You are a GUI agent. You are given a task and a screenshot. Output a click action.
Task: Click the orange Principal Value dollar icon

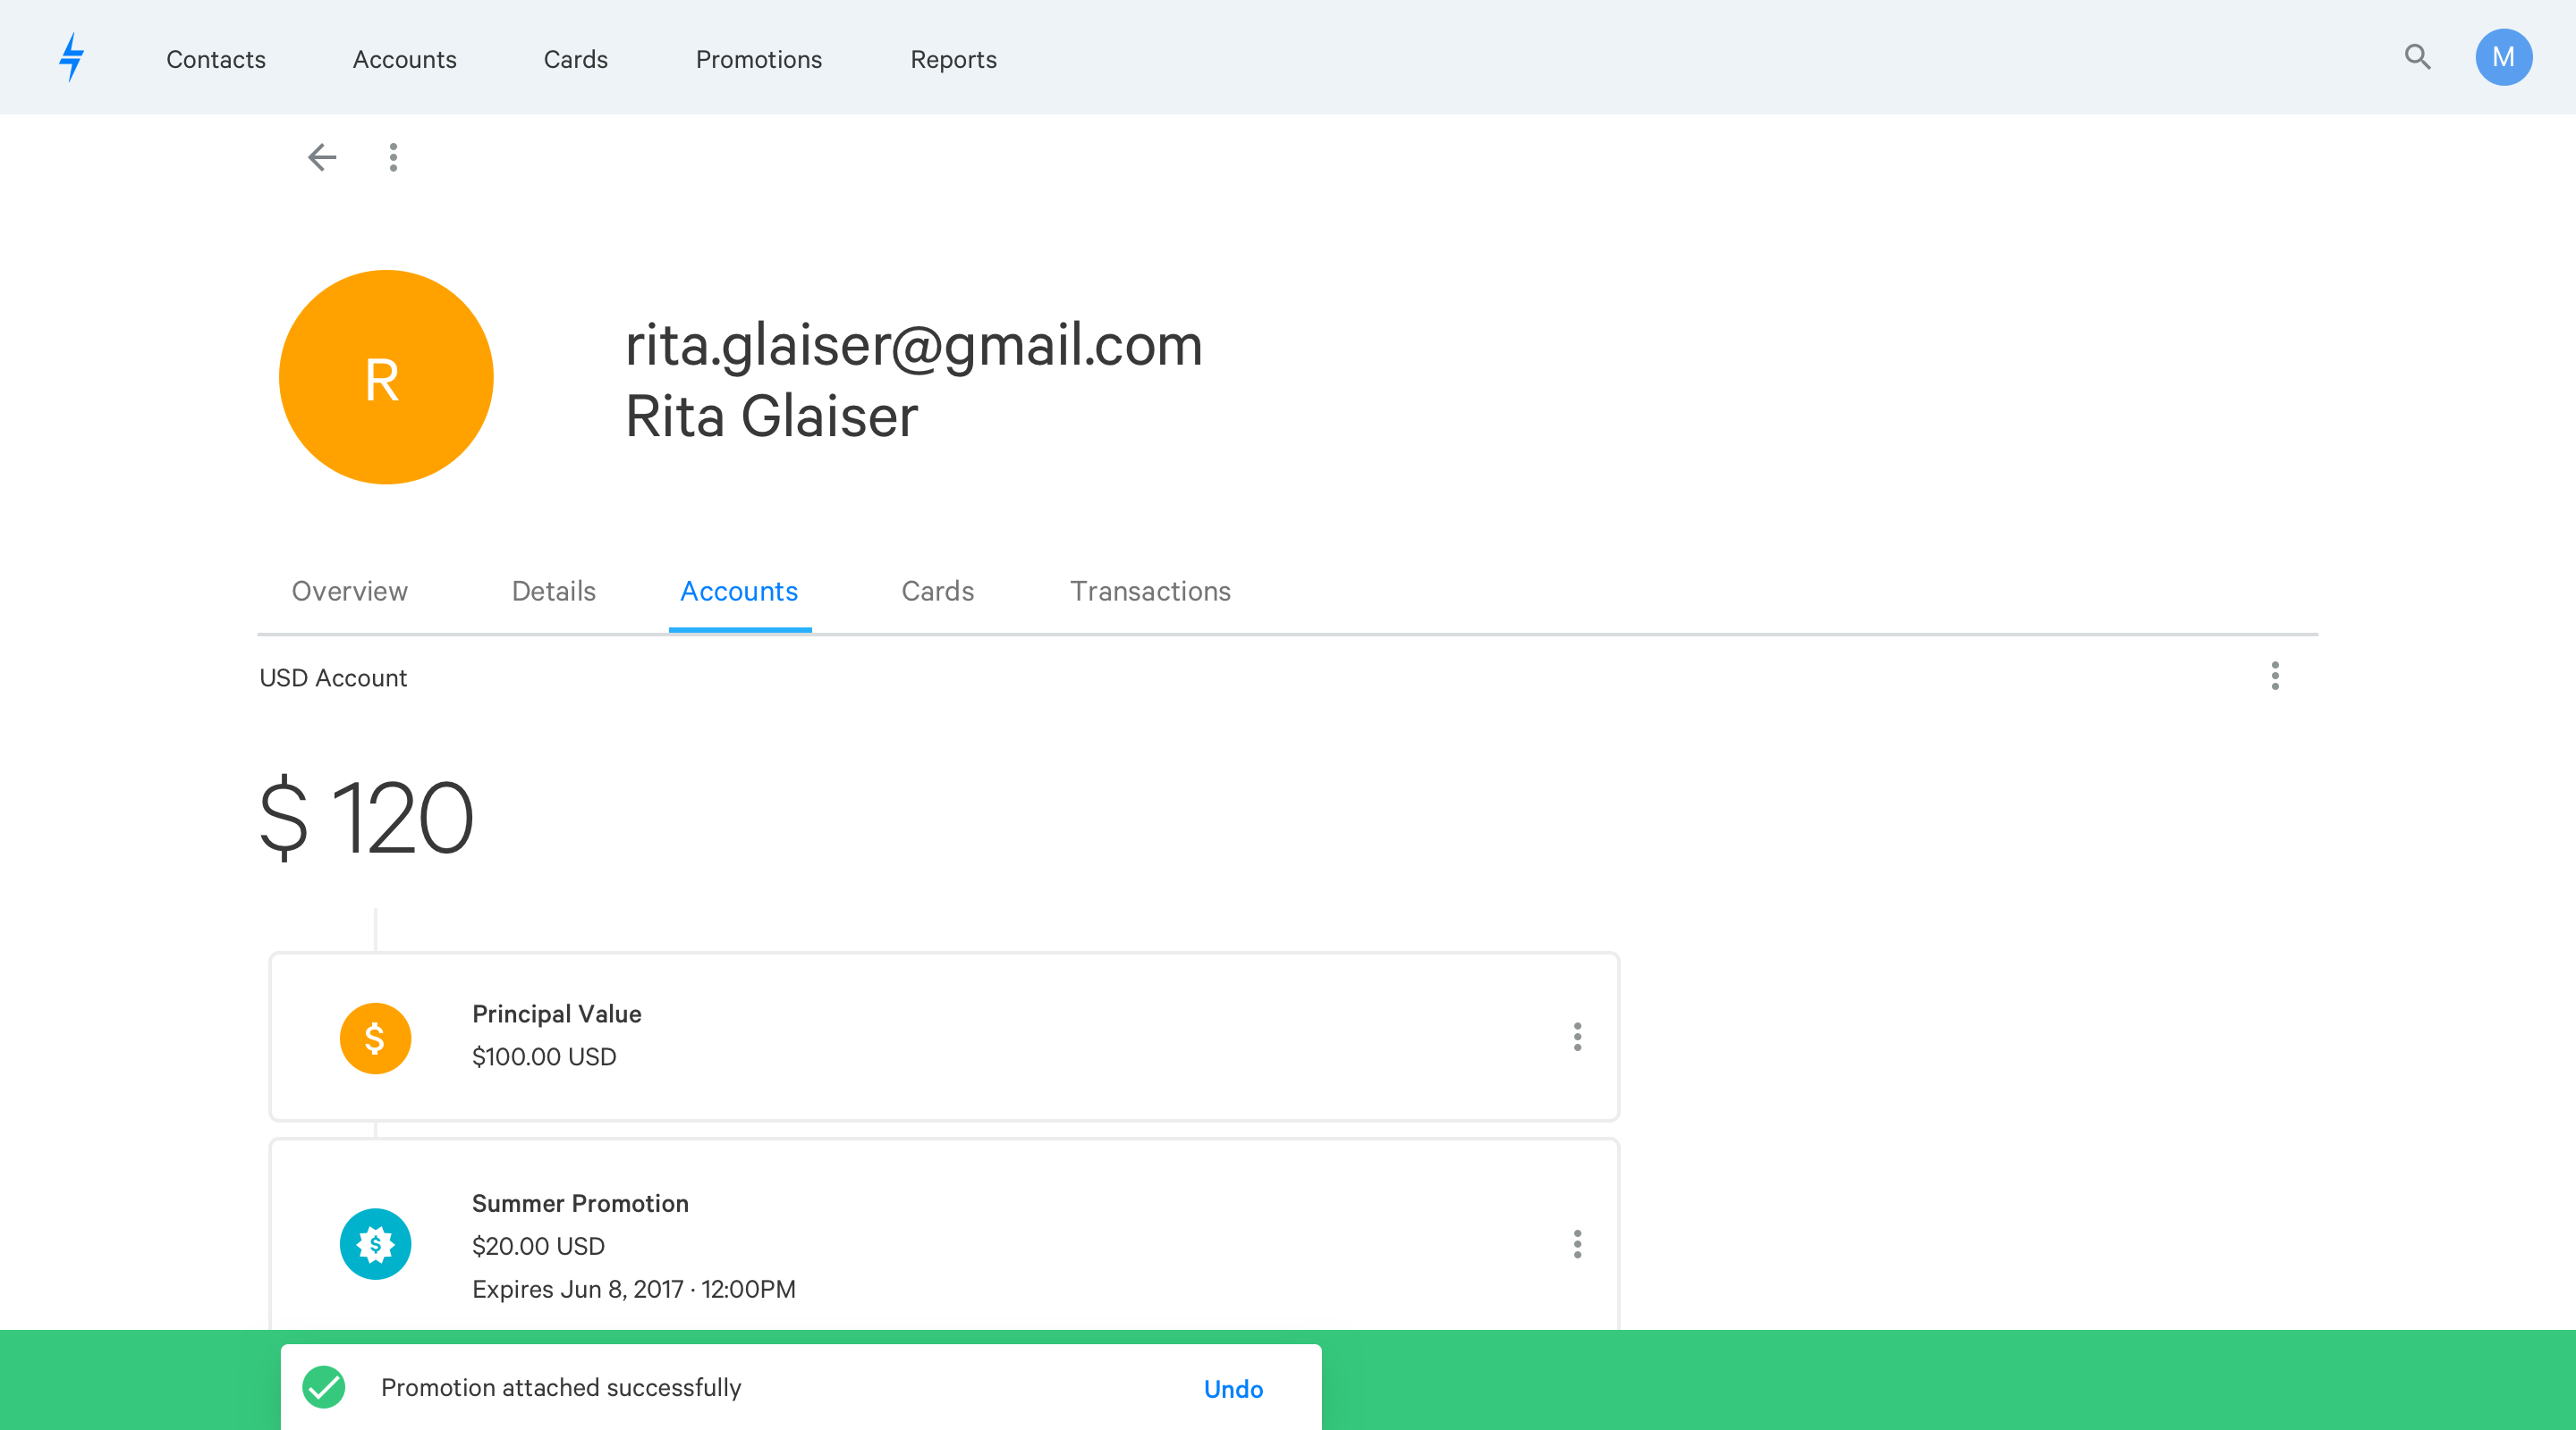pos(375,1039)
